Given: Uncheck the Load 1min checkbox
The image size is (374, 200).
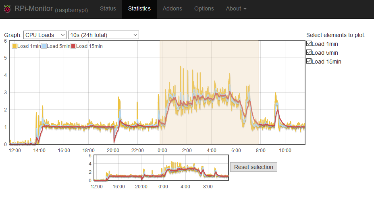Looking at the screenshot, I should 309,44.
